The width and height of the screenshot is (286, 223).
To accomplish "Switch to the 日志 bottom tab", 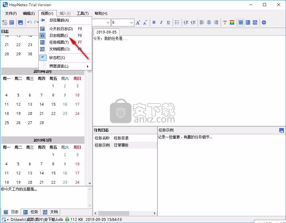I will (x=11, y=212).
